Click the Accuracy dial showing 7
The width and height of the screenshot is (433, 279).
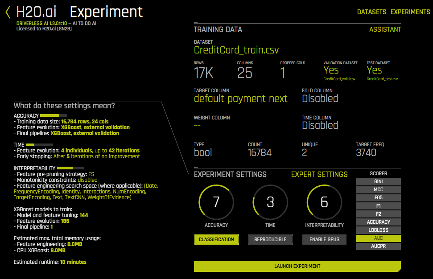point(216,202)
